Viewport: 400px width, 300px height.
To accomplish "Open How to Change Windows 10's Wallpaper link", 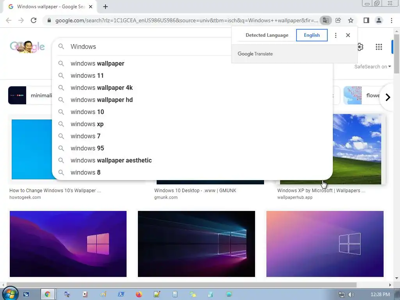I will click(x=55, y=191).
